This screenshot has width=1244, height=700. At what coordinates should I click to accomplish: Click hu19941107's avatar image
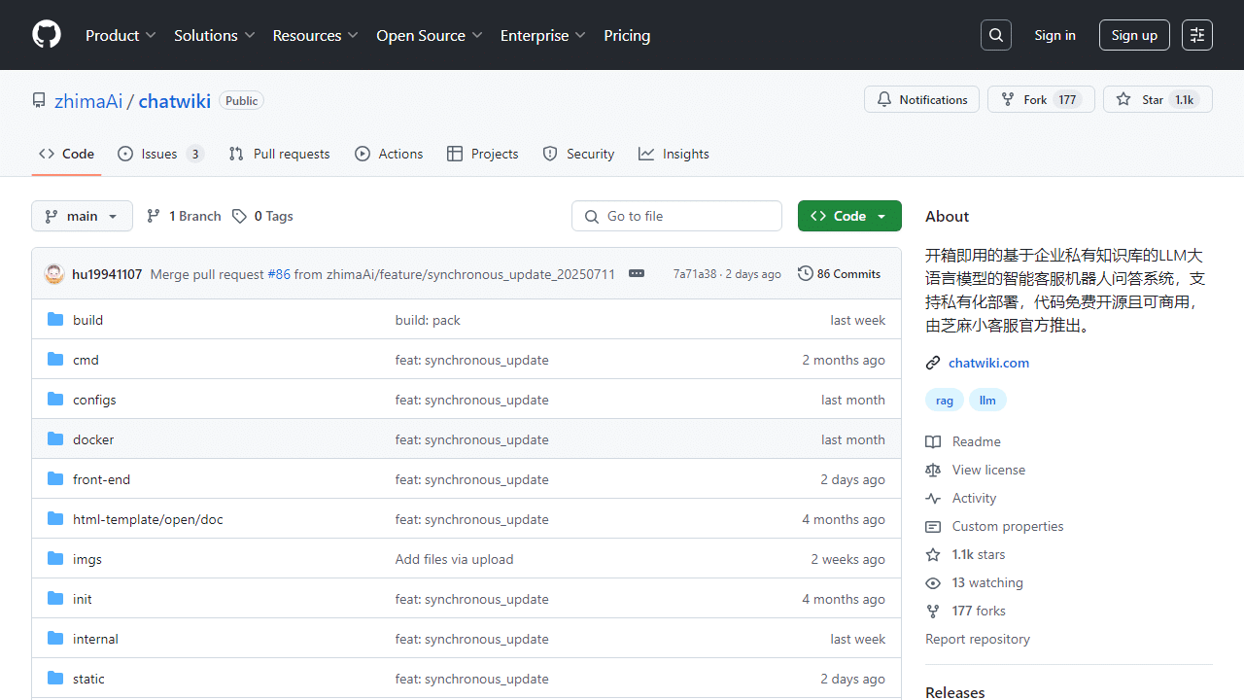pyautogui.click(x=54, y=274)
